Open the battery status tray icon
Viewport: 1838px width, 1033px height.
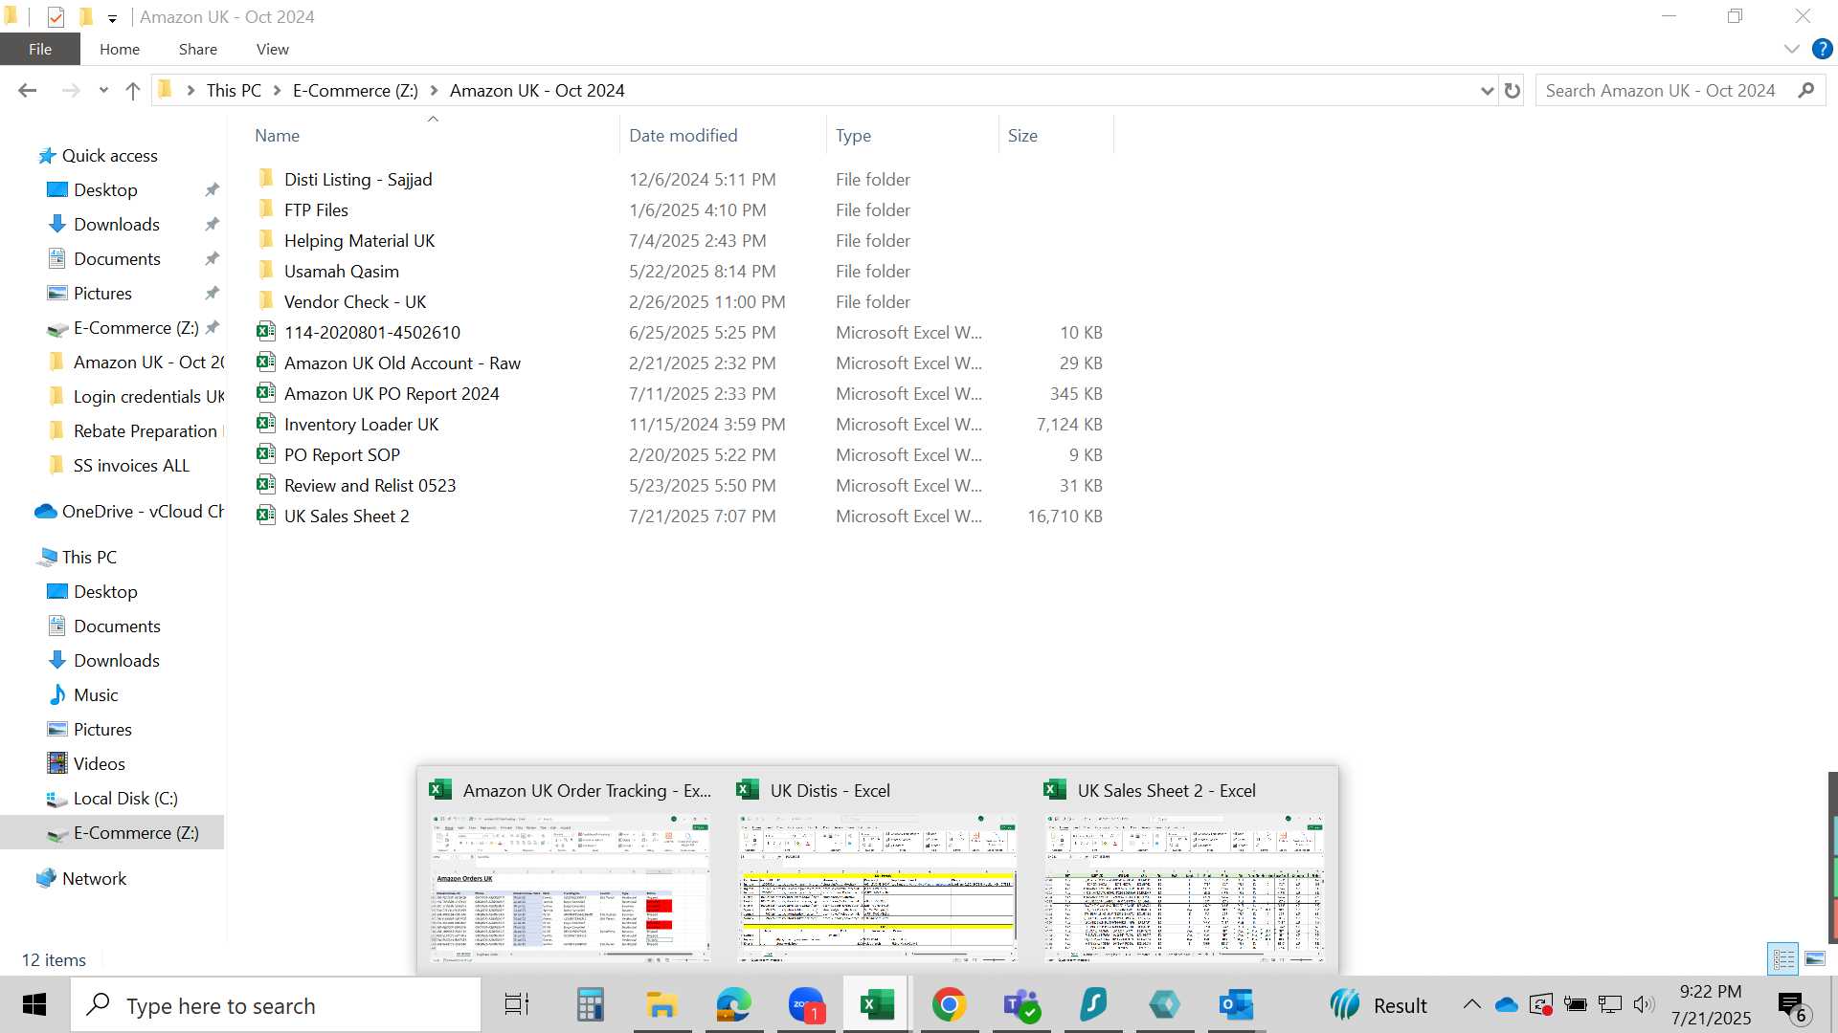point(1575,1004)
